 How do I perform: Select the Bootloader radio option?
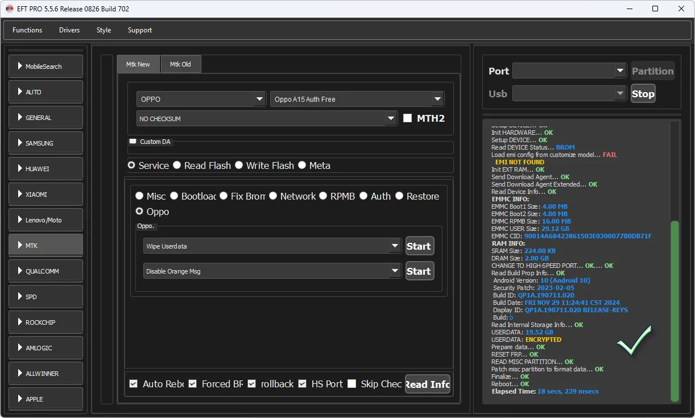click(175, 196)
